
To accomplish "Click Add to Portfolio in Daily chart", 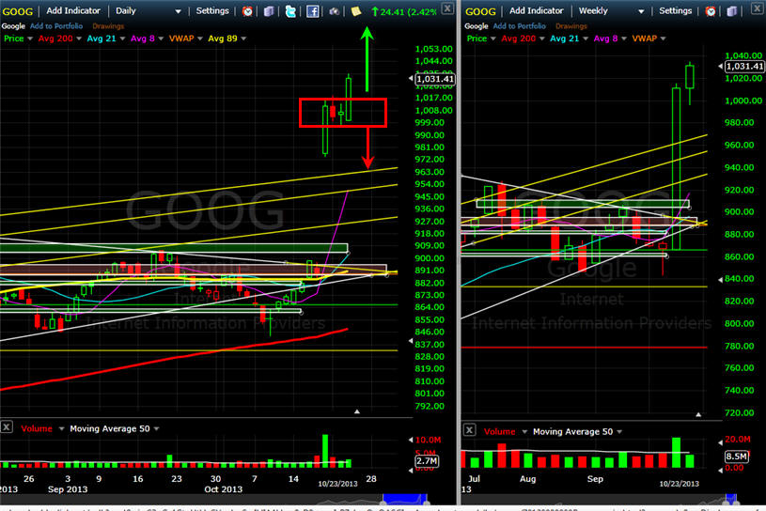I will click(56, 26).
